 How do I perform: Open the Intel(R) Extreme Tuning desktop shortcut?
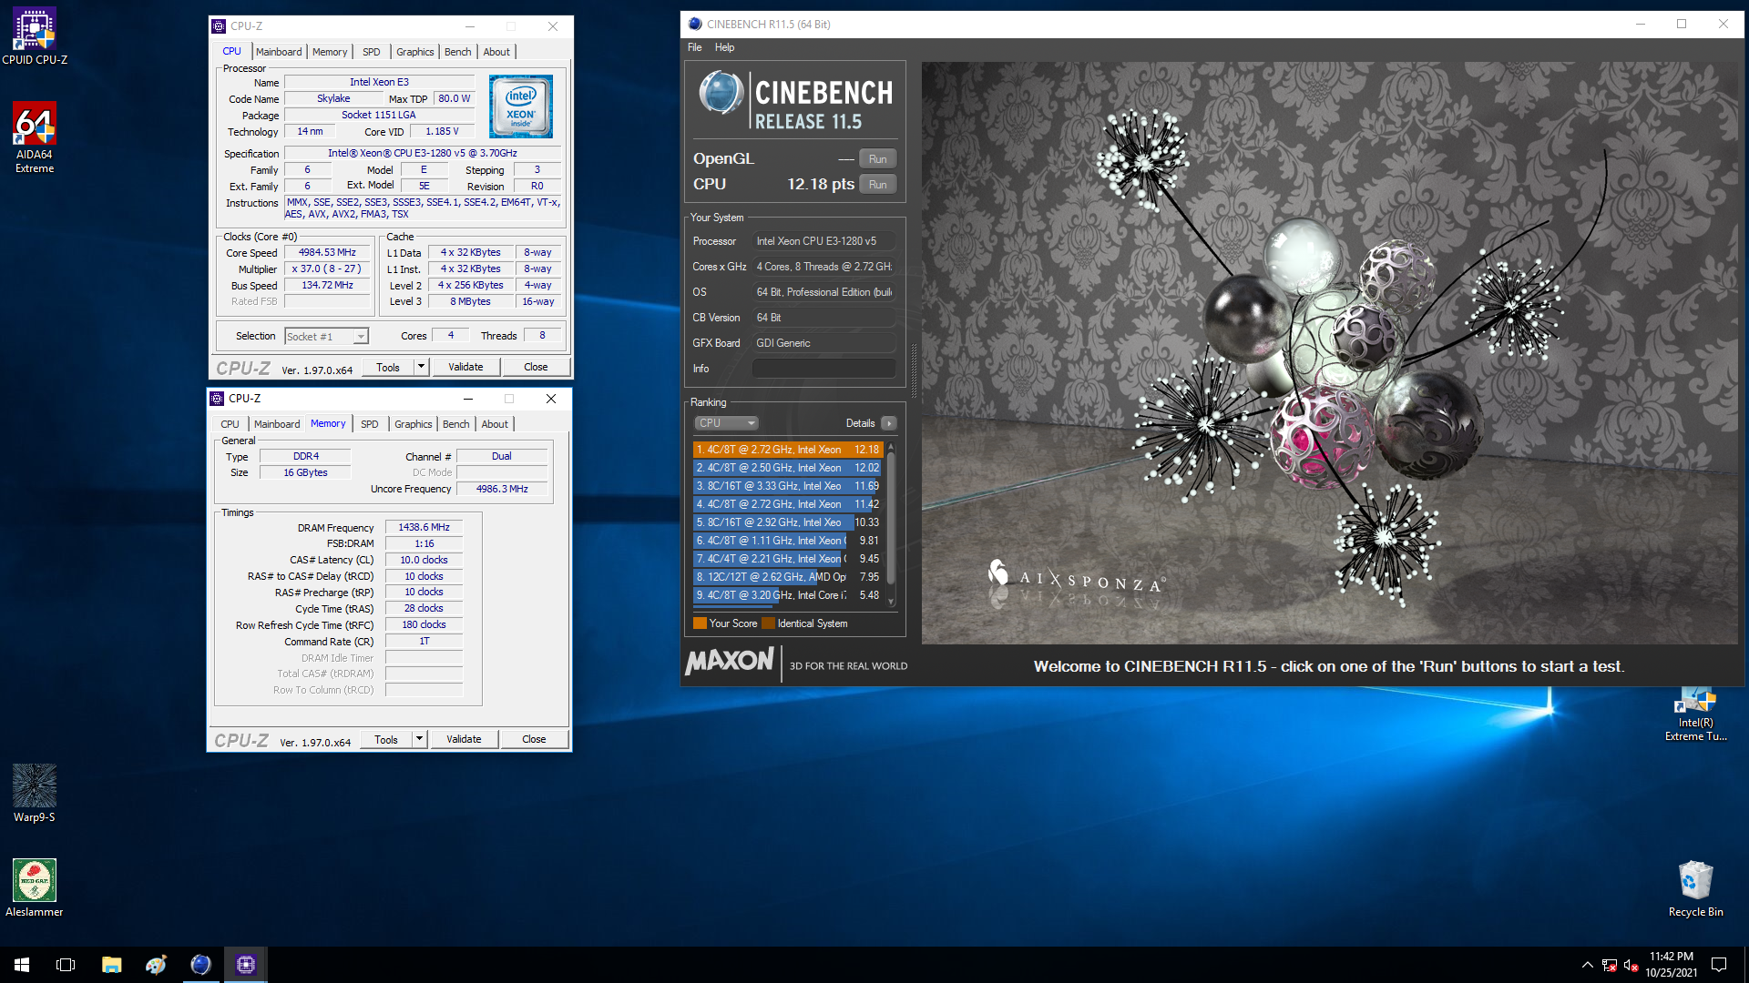[1695, 715]
